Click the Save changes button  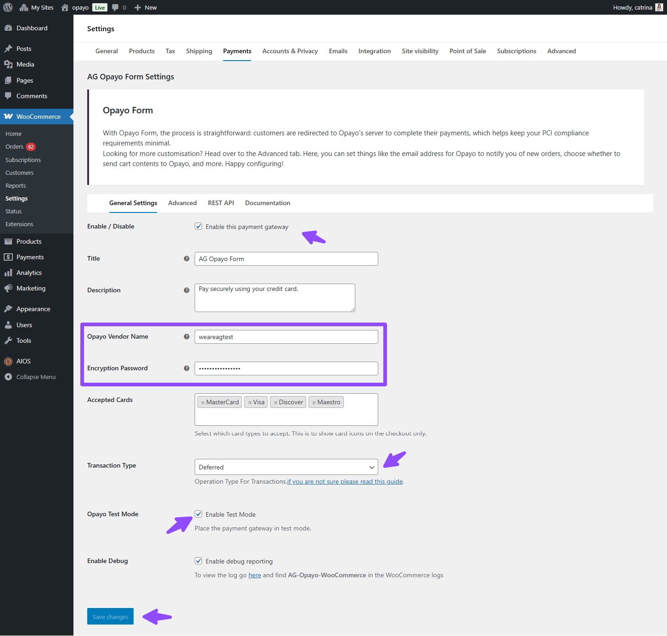110,616
